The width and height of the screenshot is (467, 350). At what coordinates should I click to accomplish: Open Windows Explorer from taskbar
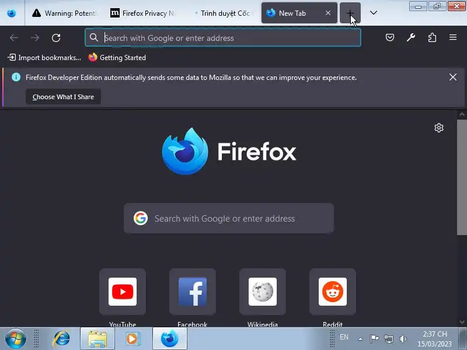[x=97, y=339]
